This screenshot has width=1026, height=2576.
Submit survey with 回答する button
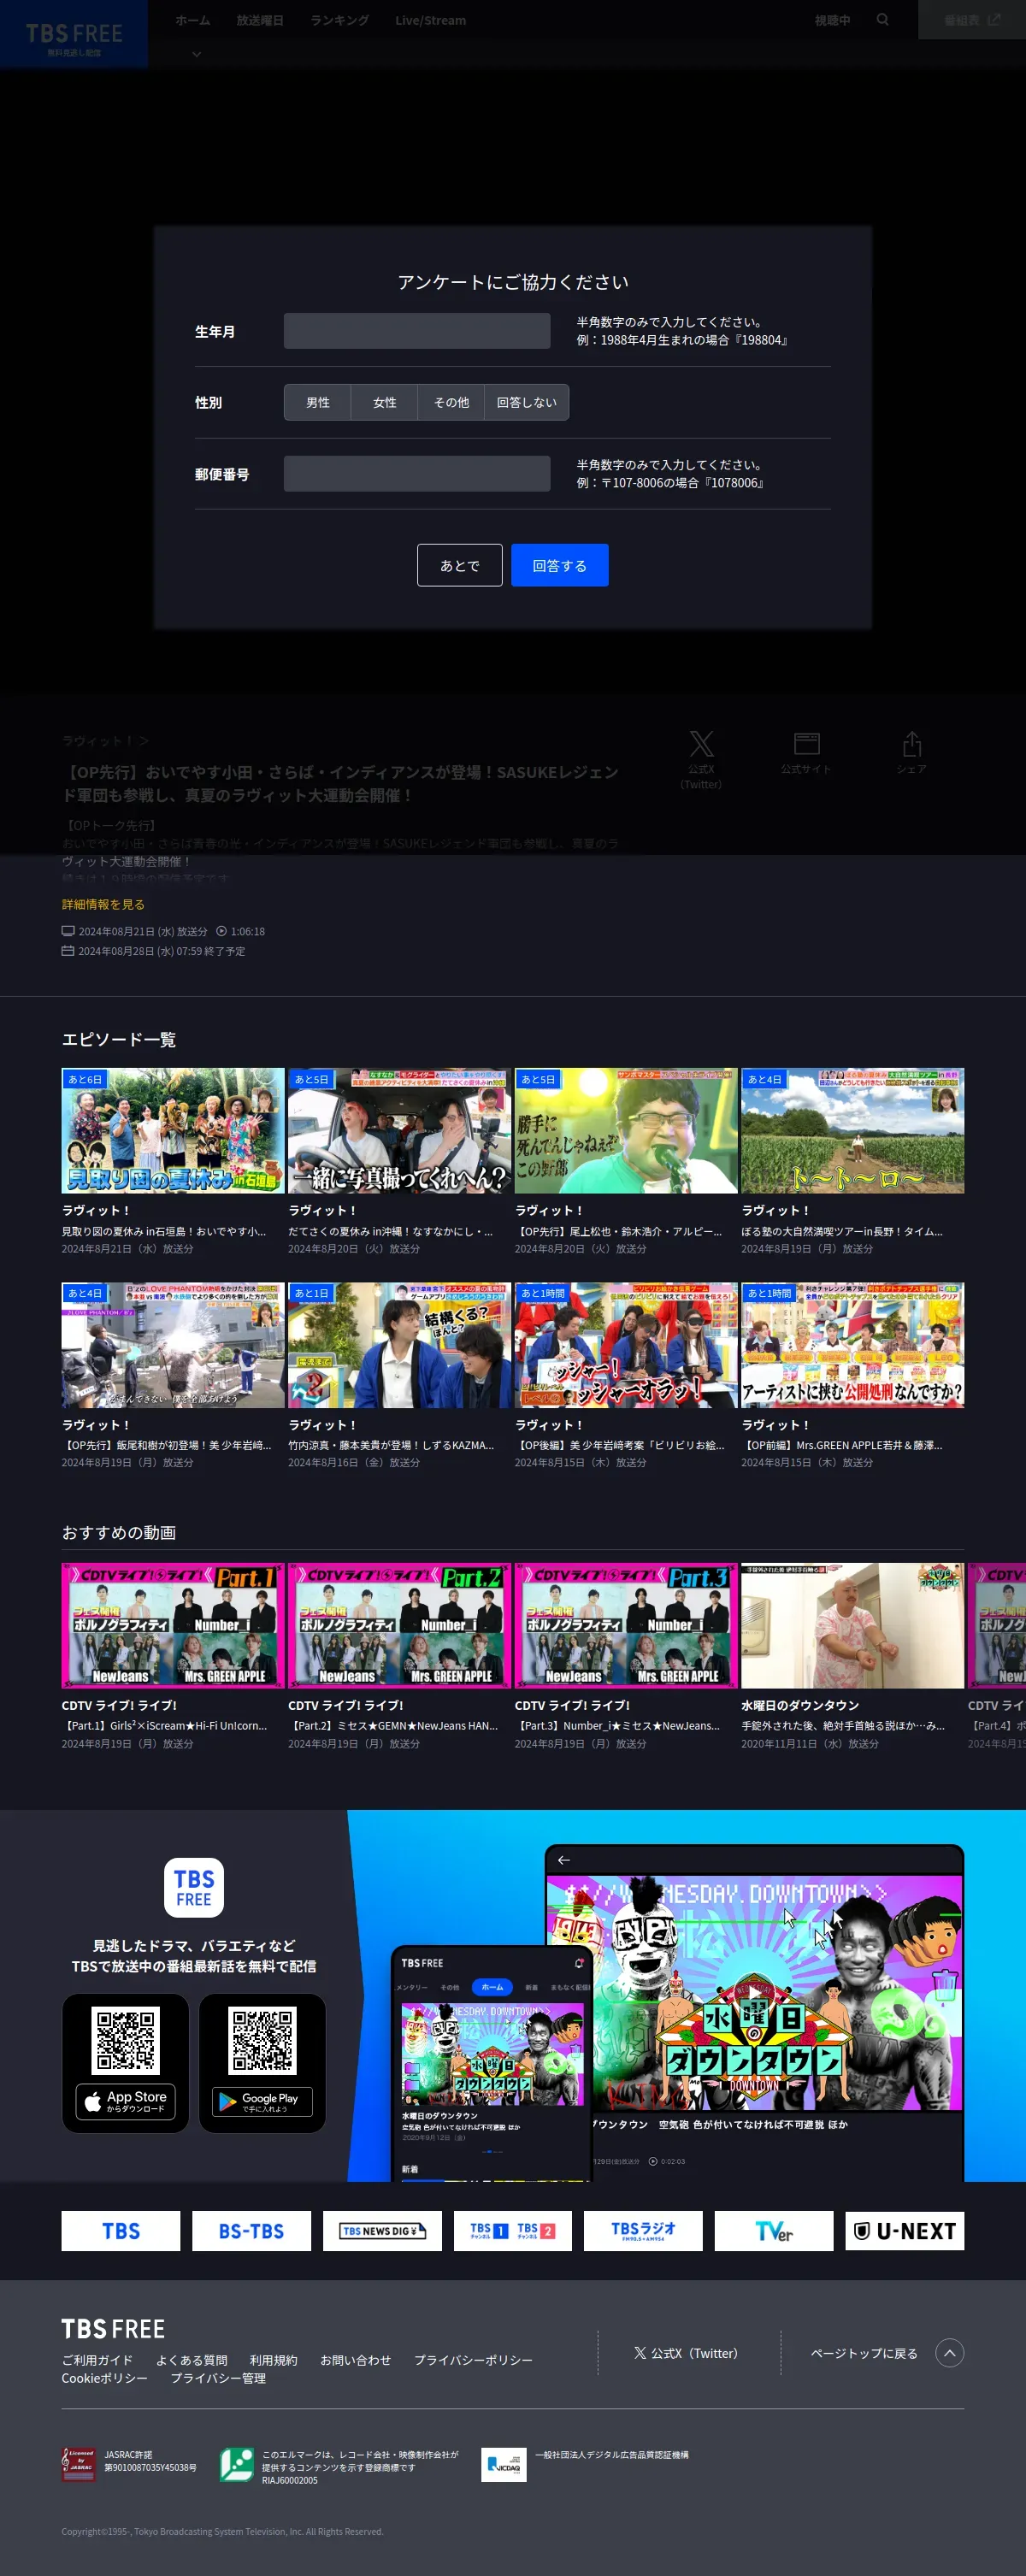559,565
